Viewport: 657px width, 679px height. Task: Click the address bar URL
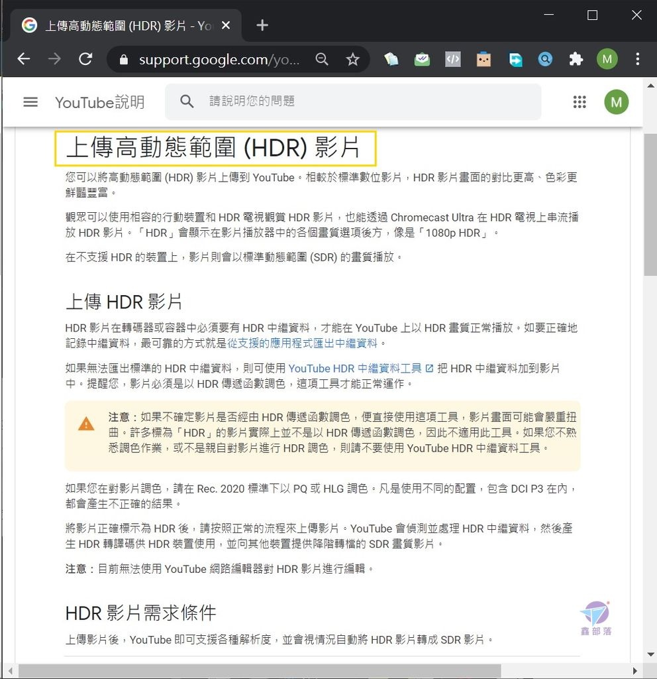(219, 60)
